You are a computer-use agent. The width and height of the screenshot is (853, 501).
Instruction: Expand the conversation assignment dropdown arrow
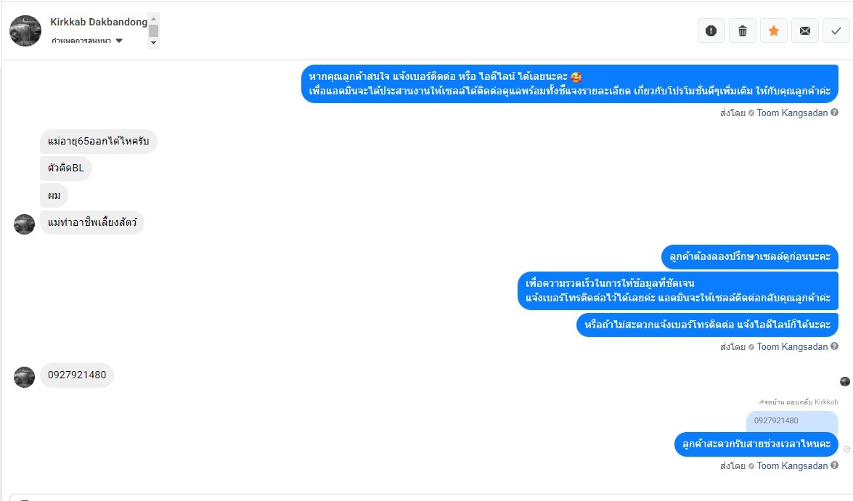[119, 41]
